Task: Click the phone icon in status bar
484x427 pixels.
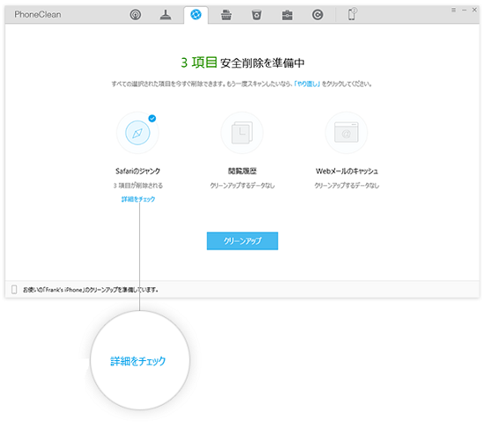Action: (x=14, y=289)
